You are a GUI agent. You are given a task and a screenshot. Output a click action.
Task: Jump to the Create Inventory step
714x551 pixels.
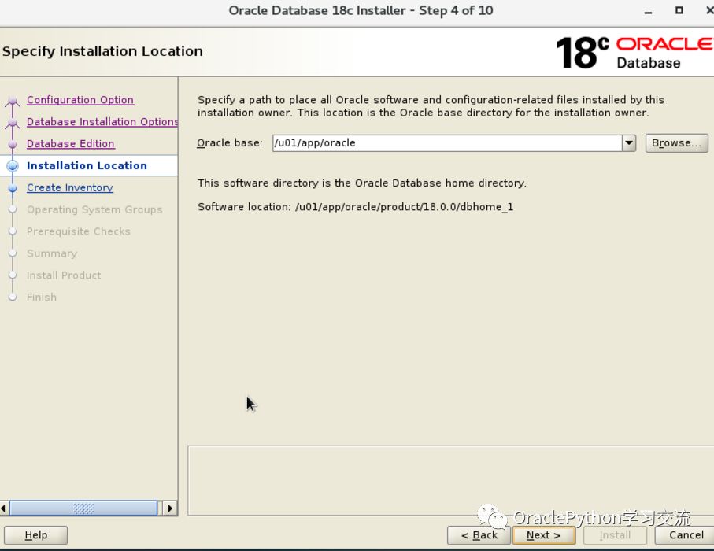[70, 187]
